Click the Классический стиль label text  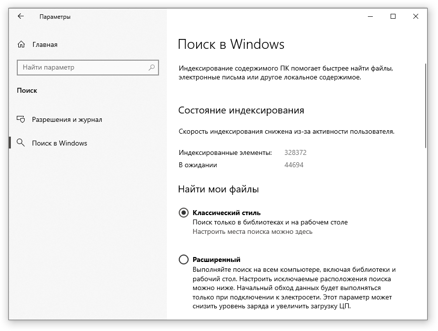click(227, 213)
